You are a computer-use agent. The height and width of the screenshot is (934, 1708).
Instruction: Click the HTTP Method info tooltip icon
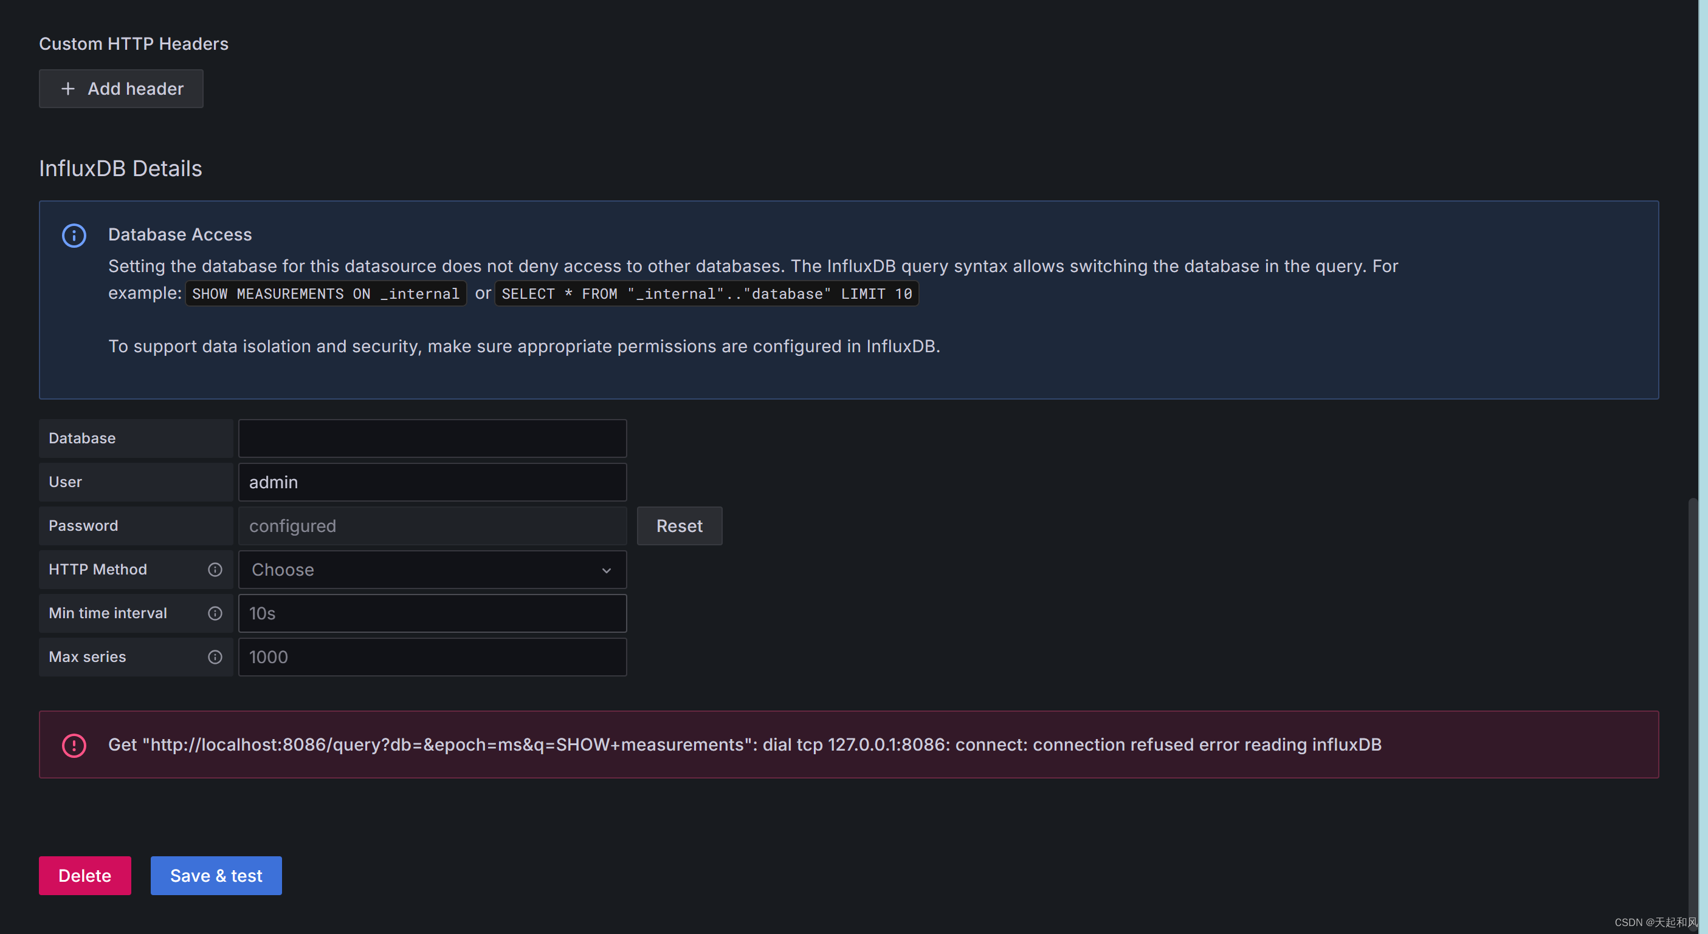pyautogui.click(x=215, y=569)
